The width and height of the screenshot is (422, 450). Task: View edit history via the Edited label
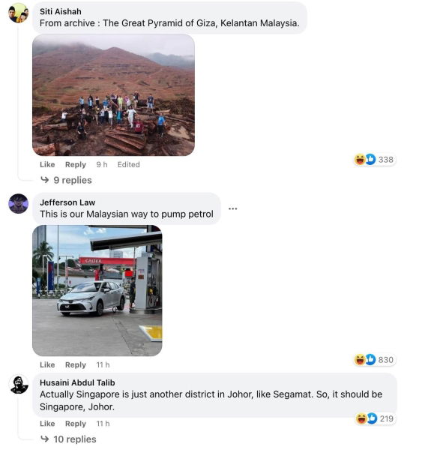128,164
